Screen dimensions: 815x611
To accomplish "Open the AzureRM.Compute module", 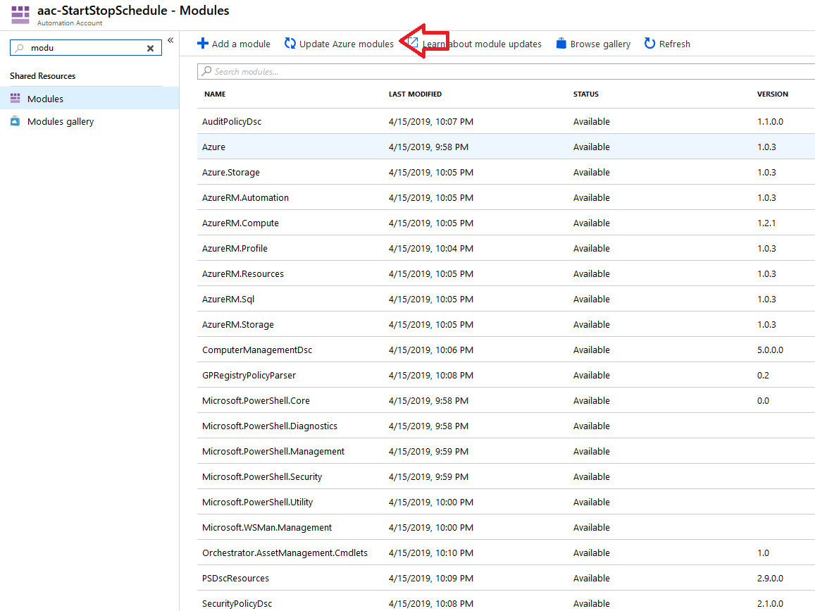I will point(240,223).
